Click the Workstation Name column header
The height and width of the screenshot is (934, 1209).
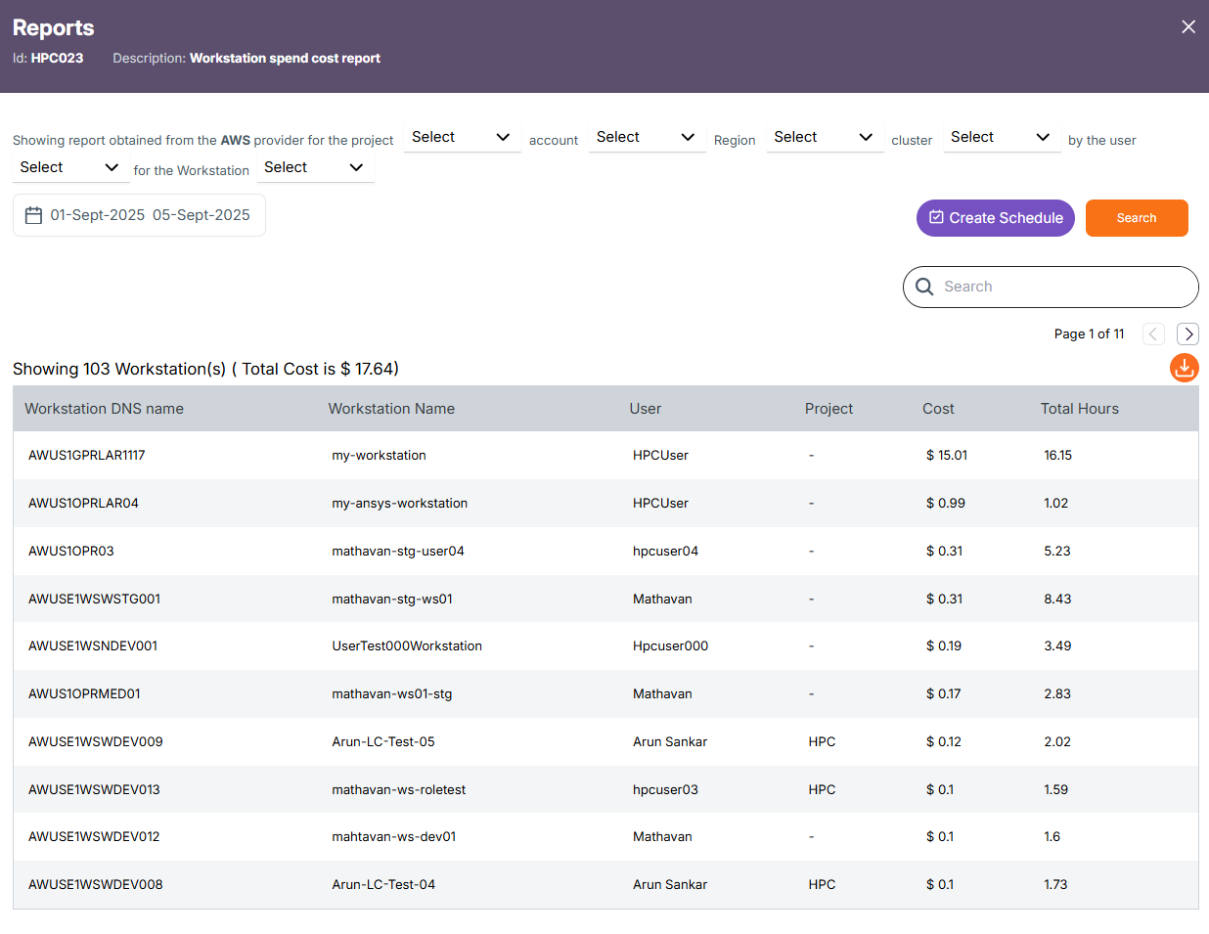point(391,409)
